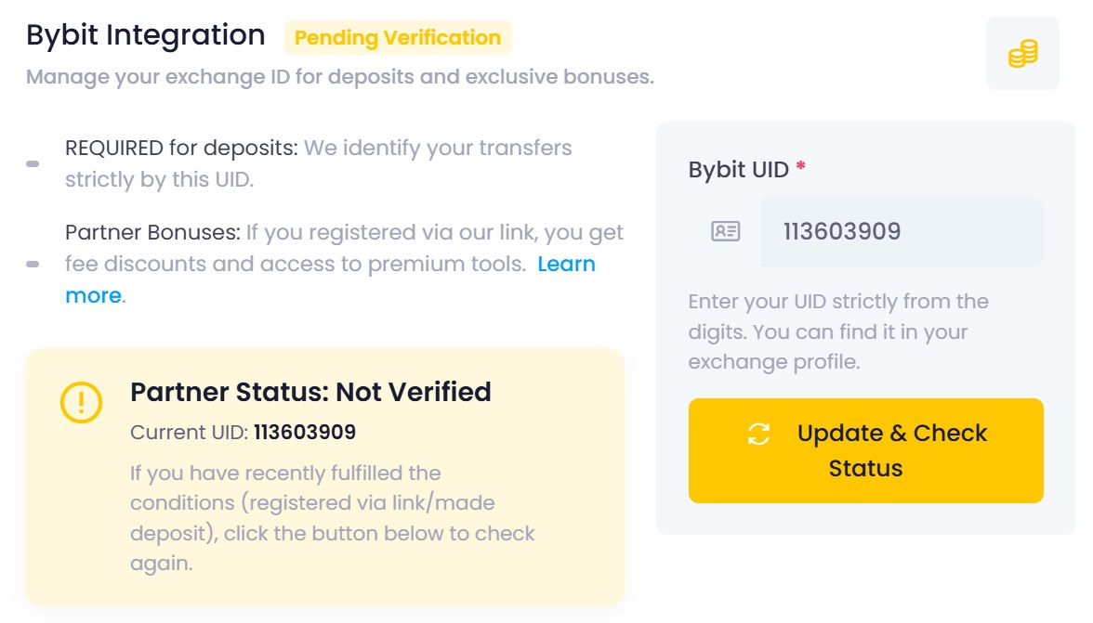
Task: Click the bullet marker beside REQUIRED for deposits
Action: (x=33, y=163)
